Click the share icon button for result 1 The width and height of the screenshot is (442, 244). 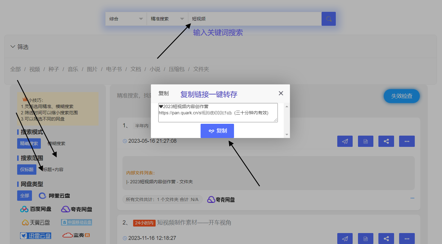coord(386,141)
